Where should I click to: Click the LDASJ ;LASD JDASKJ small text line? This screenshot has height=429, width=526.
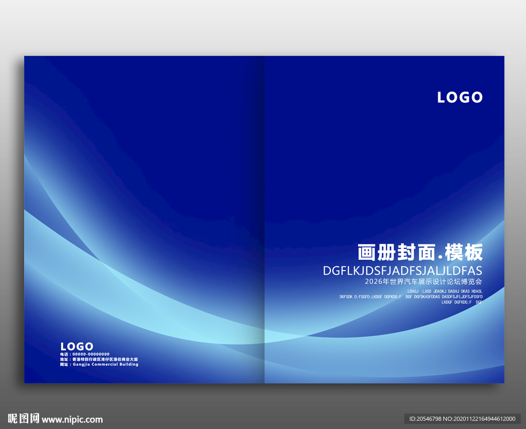pyautogui.click(x=445, y=292)
